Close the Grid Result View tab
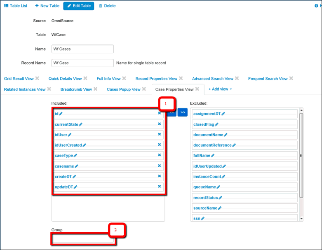Viewport: 322px width, 250px height. [x=37, y=78]
